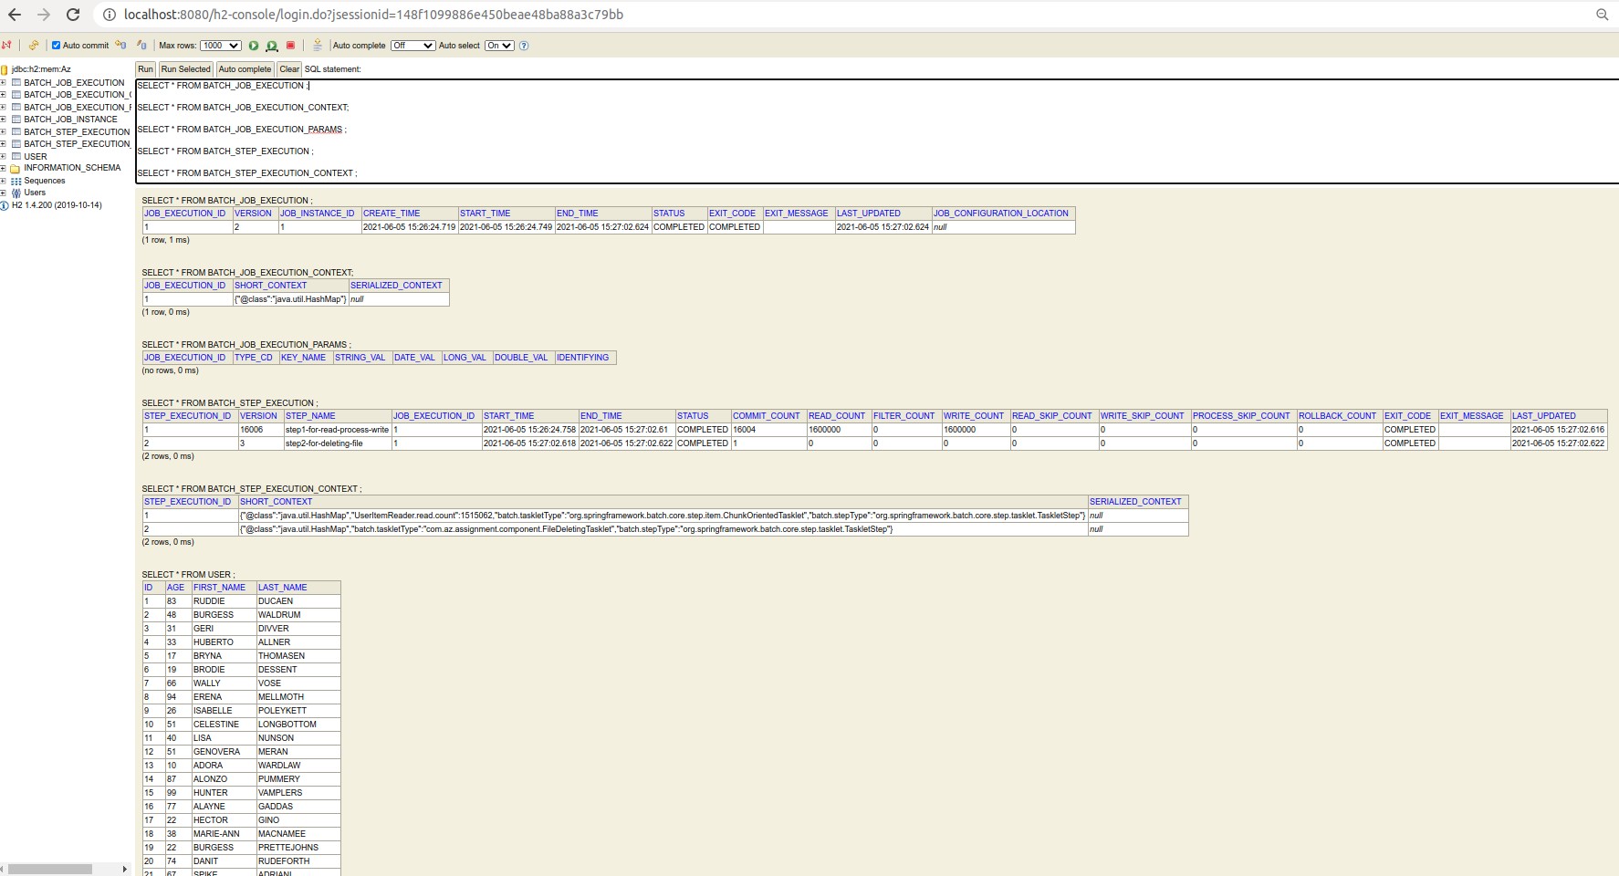Expand the BATCH_JOB_INSTANCE tree node
The width and height of the screenshot is (1619, 876).
coord(4,120)
